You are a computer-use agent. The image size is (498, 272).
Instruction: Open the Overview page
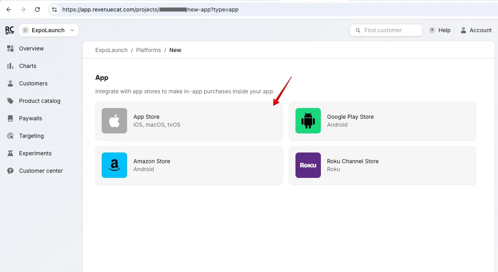click(x=31, y=48)
